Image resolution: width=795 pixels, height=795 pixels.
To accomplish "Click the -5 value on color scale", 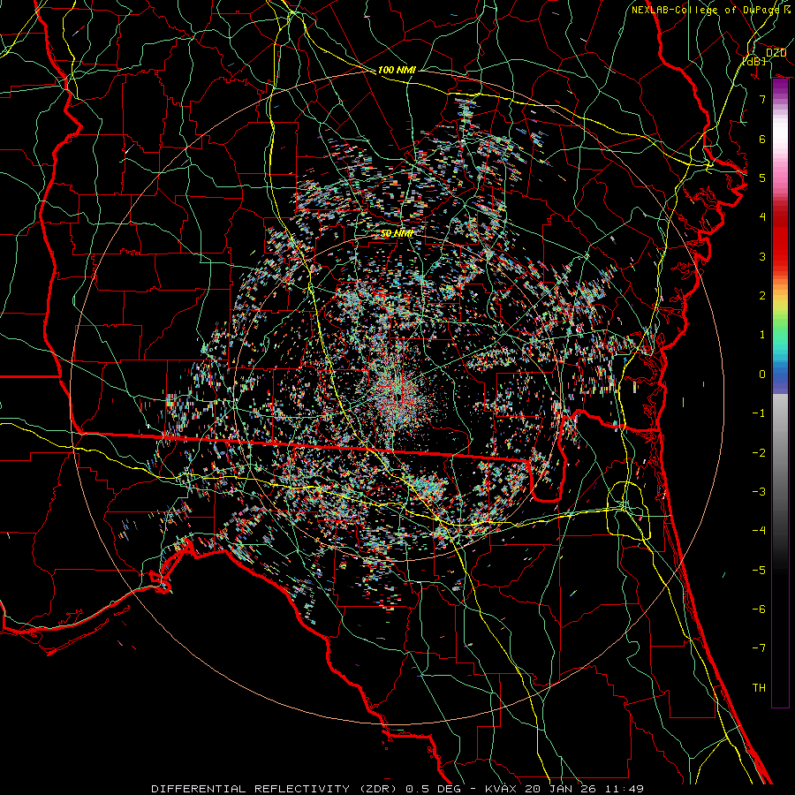I will point(759,571).
